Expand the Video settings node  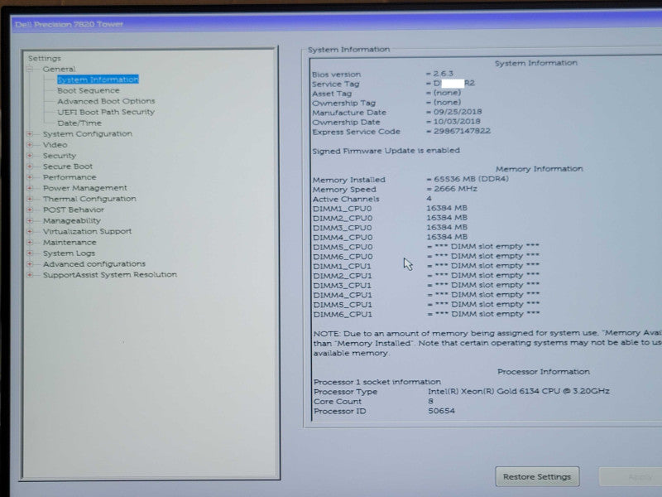[x=30, y=145]
